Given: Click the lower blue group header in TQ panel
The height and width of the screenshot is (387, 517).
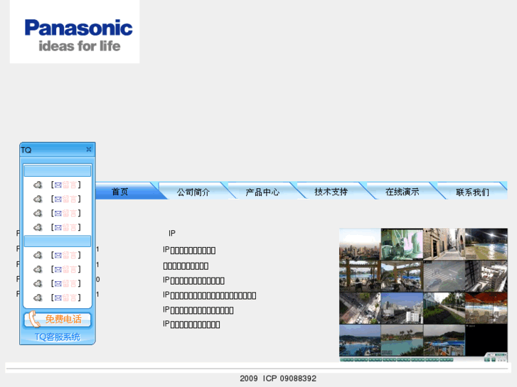Looking at the screenshot, I should tap(58, 241).
